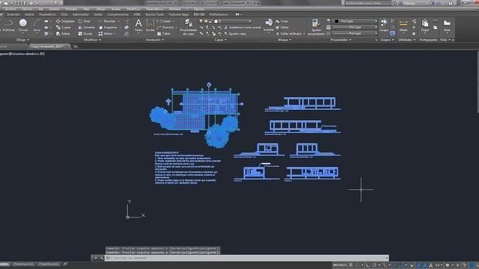Screen dimensions: 479x269
Task: Expand the Bloque panel
Action: [x=284, y=40]
